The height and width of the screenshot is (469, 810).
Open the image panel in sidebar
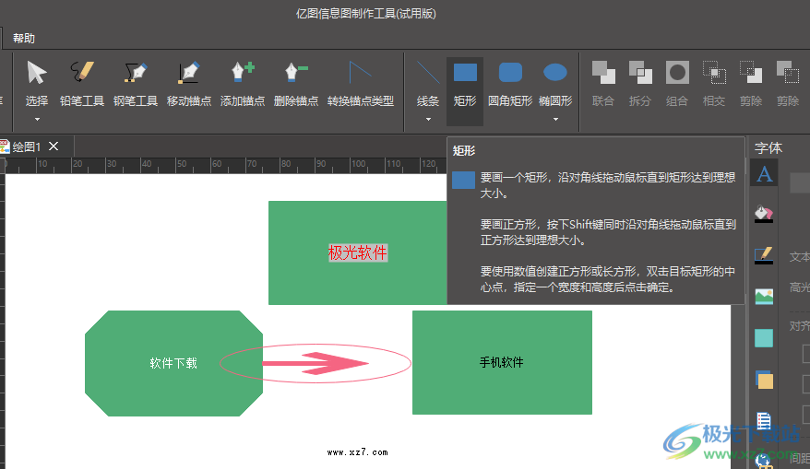(x=764, y=296)
